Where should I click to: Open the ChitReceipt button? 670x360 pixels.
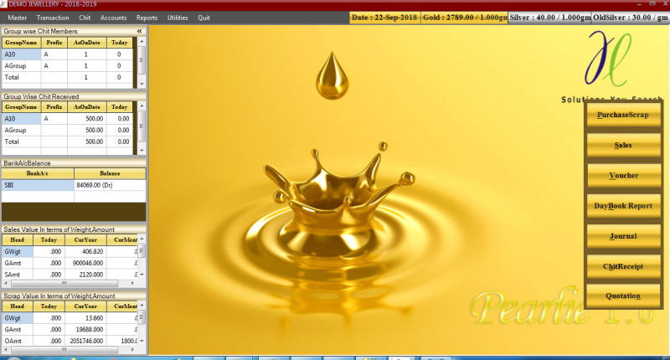[622, 266]
